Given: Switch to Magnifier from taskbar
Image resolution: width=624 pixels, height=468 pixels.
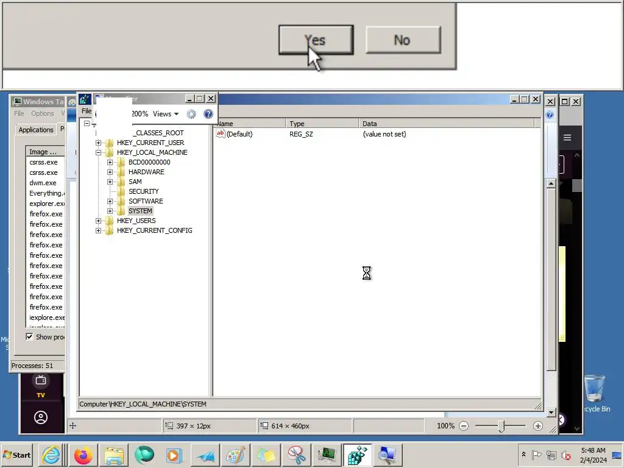Looking at the screenshot, I should tap(388, 455).
